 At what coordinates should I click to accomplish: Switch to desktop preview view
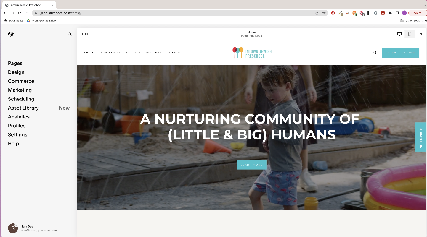[399, 34]
